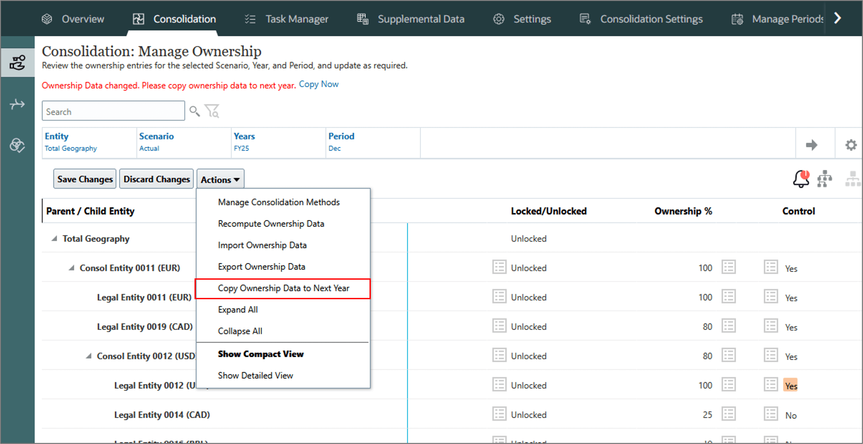Open the Manage Ownership sidebar icon
Viewport: 863px width, 444px height.
click(x=17, y=63)
